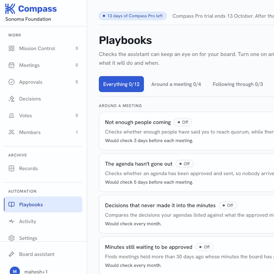Toggle Off status for Not enough people coming

[183, 122]
